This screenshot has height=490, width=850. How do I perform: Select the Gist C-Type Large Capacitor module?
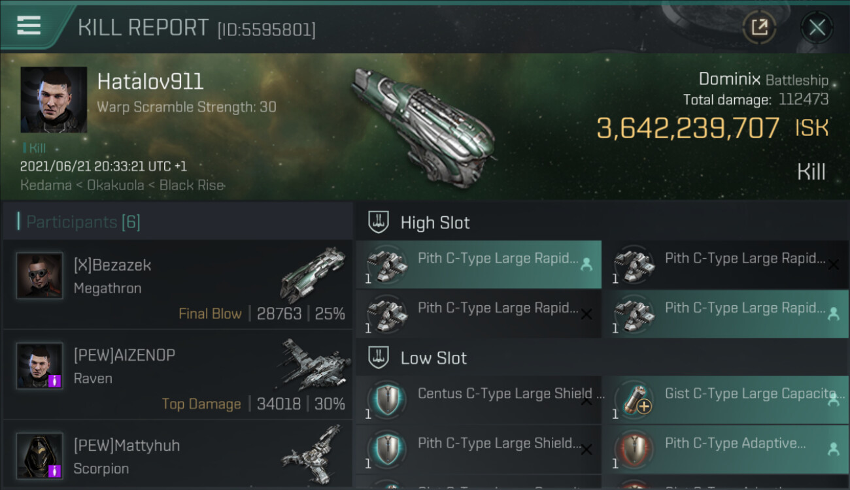[x=724, y=400]
